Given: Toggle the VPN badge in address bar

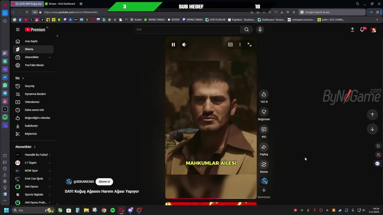Looking at the screenshot, I should [x=35, y=12].
